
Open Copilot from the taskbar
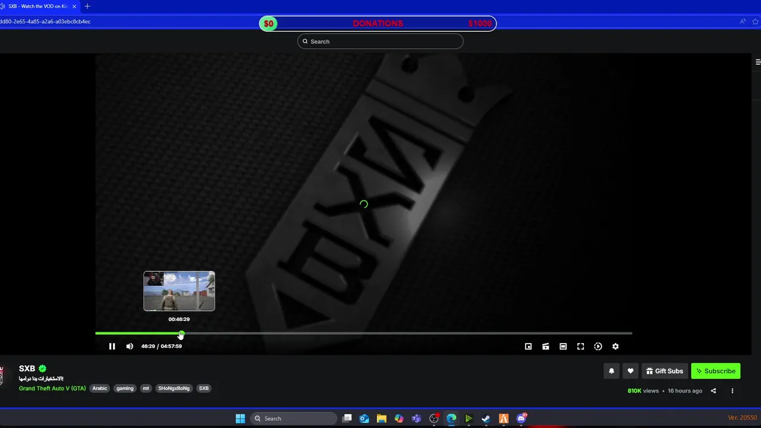(399, 418)
